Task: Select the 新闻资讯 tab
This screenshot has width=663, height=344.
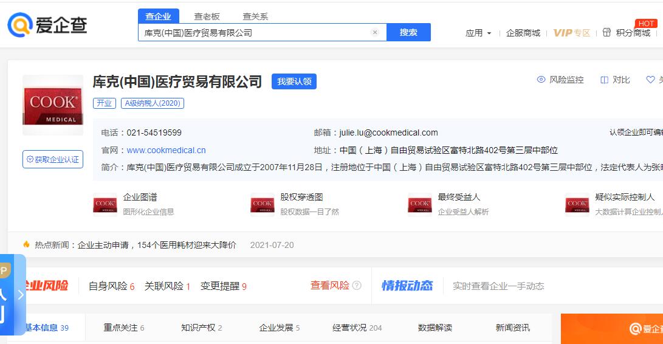Action: [513, 328]
